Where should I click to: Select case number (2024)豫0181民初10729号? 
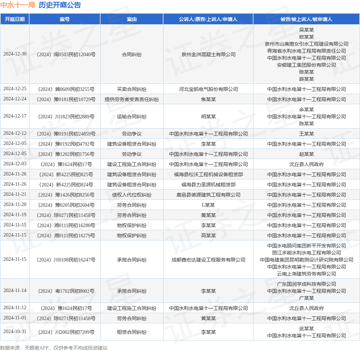coord(66,99)
